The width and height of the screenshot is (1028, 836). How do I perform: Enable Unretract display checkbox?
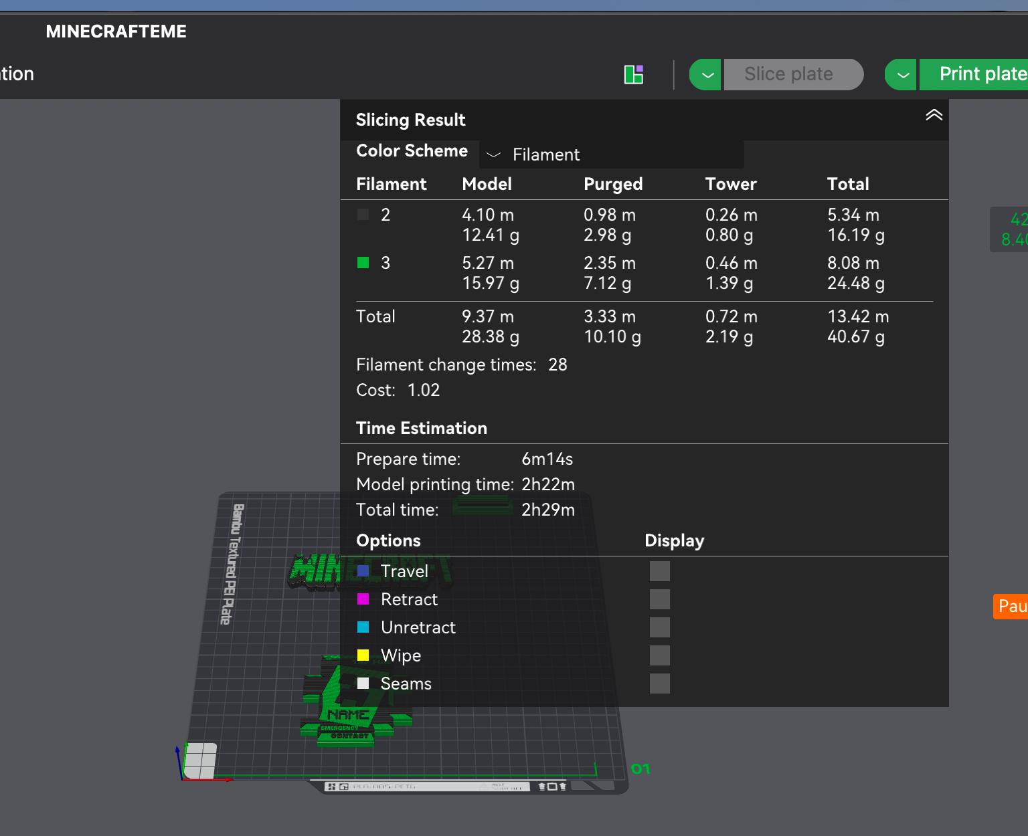[660, 627]
